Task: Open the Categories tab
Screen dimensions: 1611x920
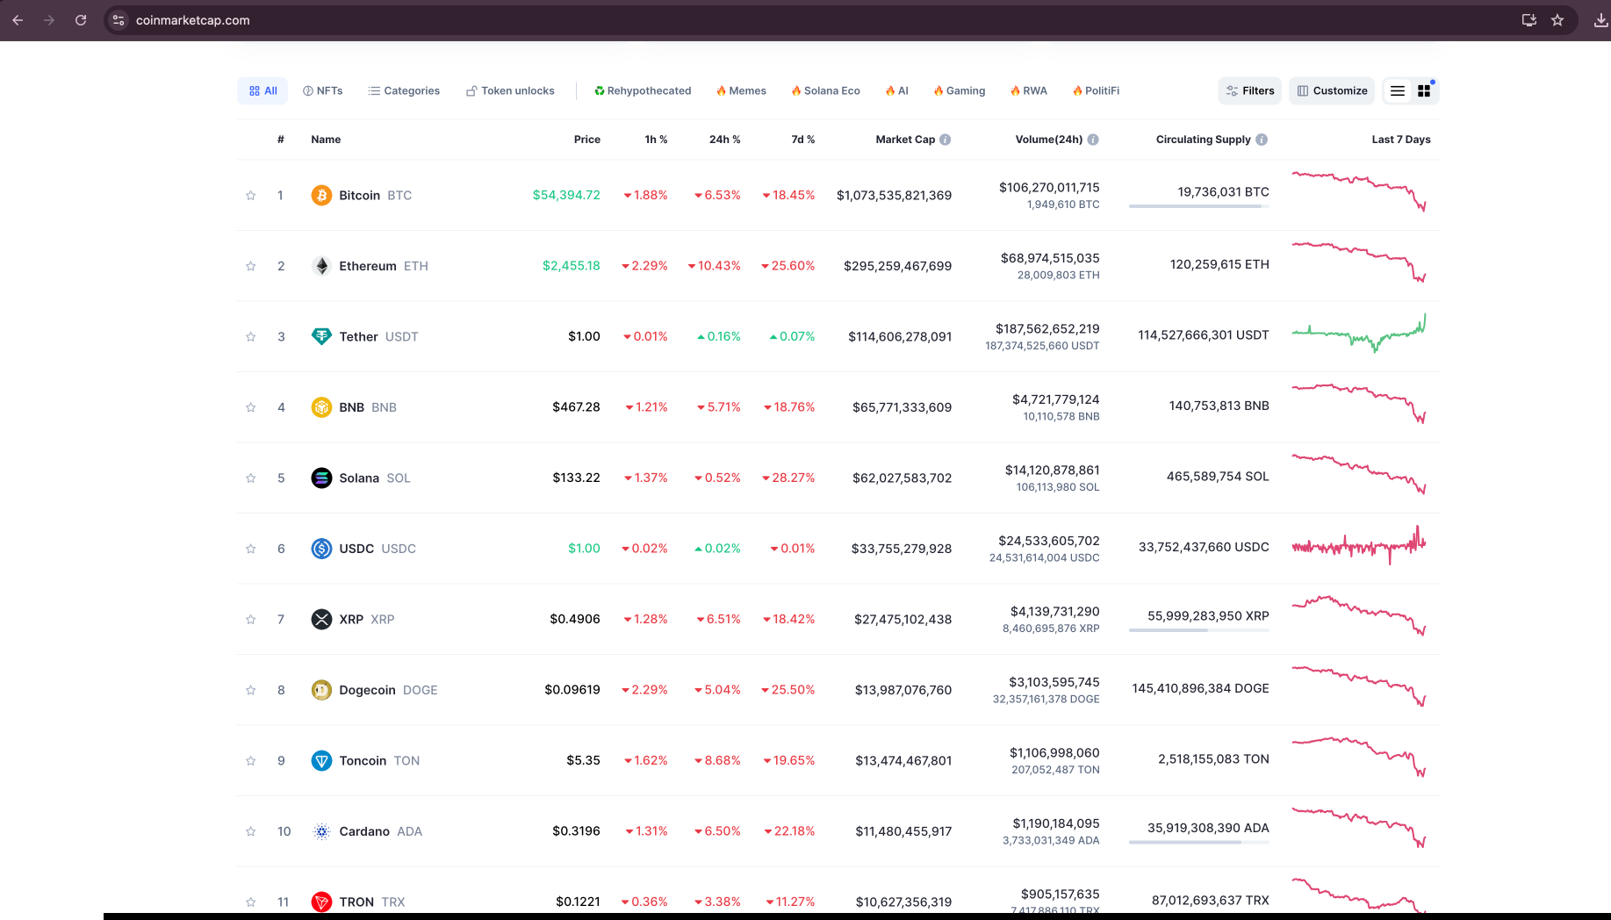Action: pos(404,90)
